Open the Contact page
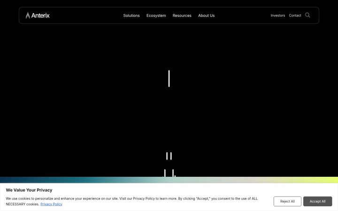Screen dimensions: 338x211 point(295,15)
